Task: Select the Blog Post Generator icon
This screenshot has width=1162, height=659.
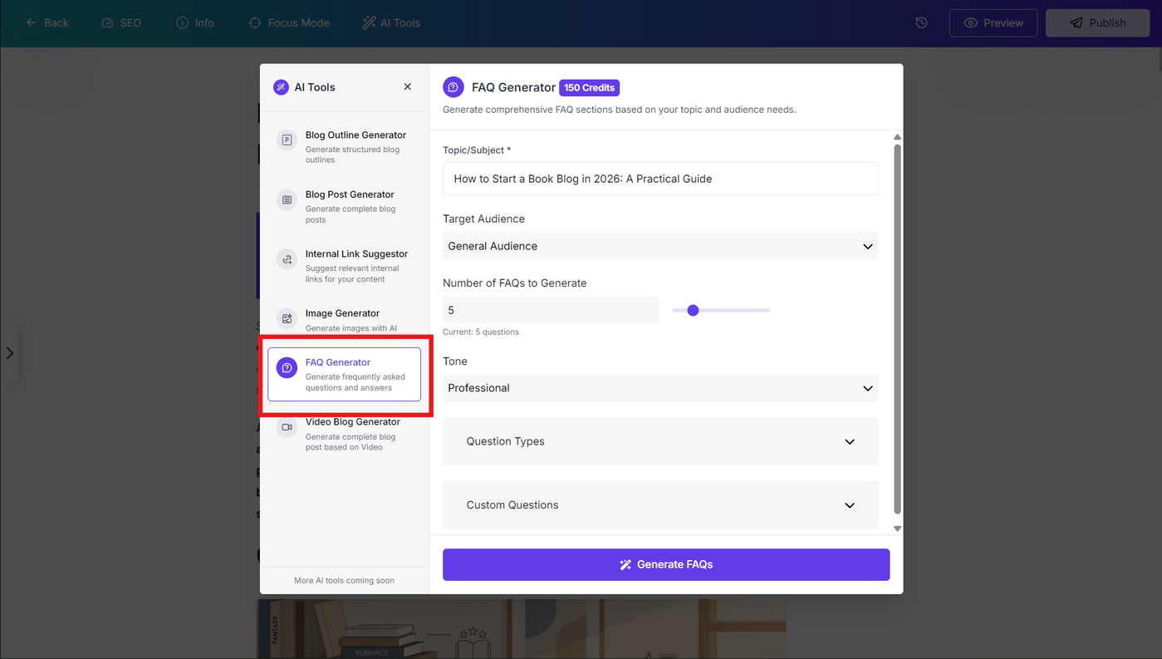Action: [x=287, y=200]
